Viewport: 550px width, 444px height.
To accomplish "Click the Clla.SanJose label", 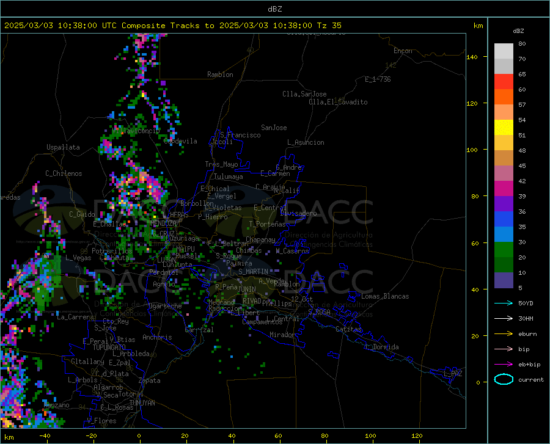I will coord(304,94).
